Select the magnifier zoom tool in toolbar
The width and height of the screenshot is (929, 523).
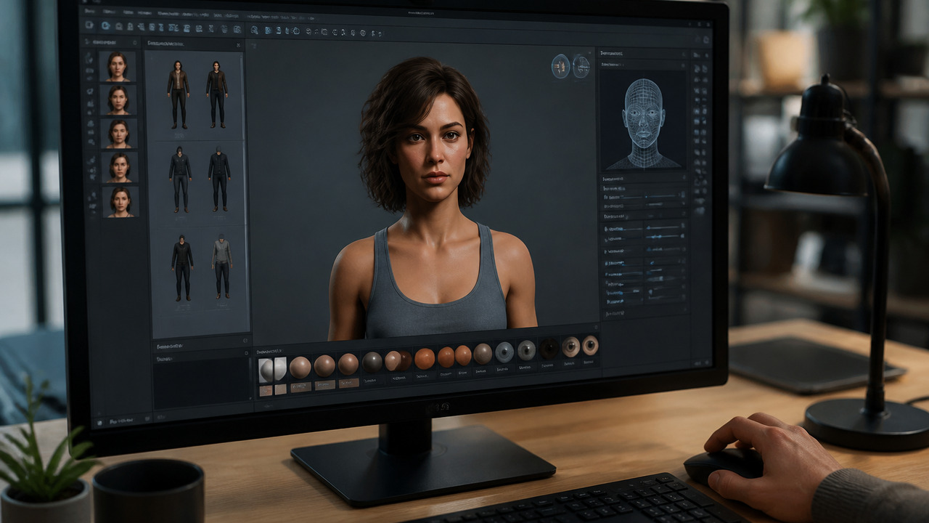[255, 30]
